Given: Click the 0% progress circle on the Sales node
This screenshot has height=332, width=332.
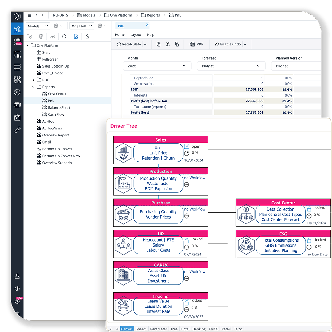Looking at the screenshot, I should pyautogui.click(x=187, y=153).
